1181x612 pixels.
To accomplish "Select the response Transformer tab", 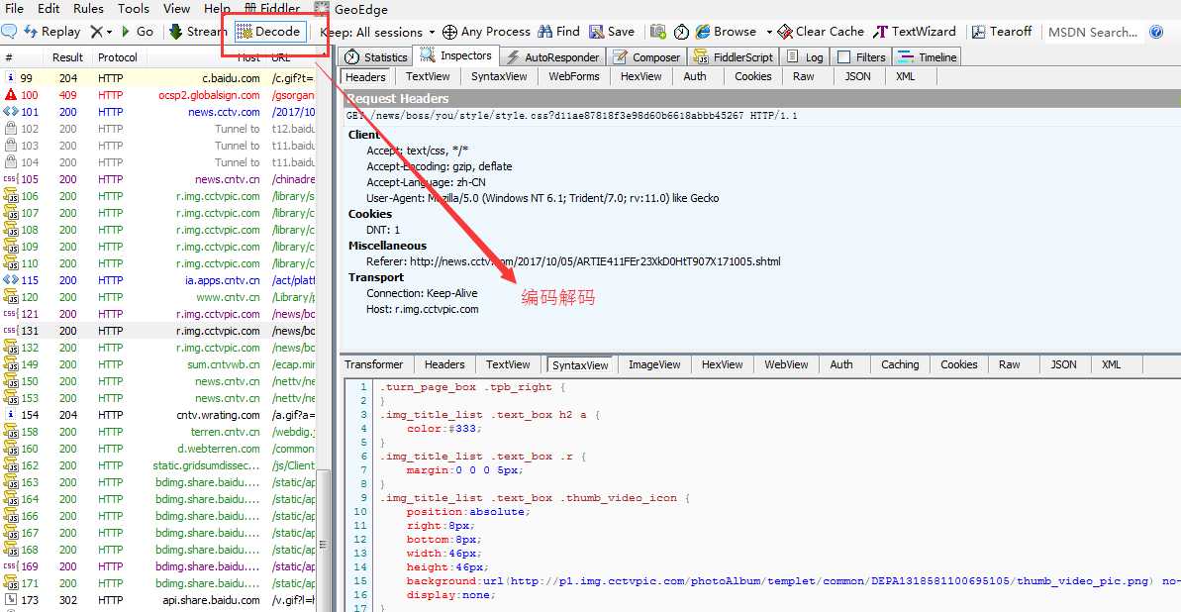I will click(x=374, y=364).
